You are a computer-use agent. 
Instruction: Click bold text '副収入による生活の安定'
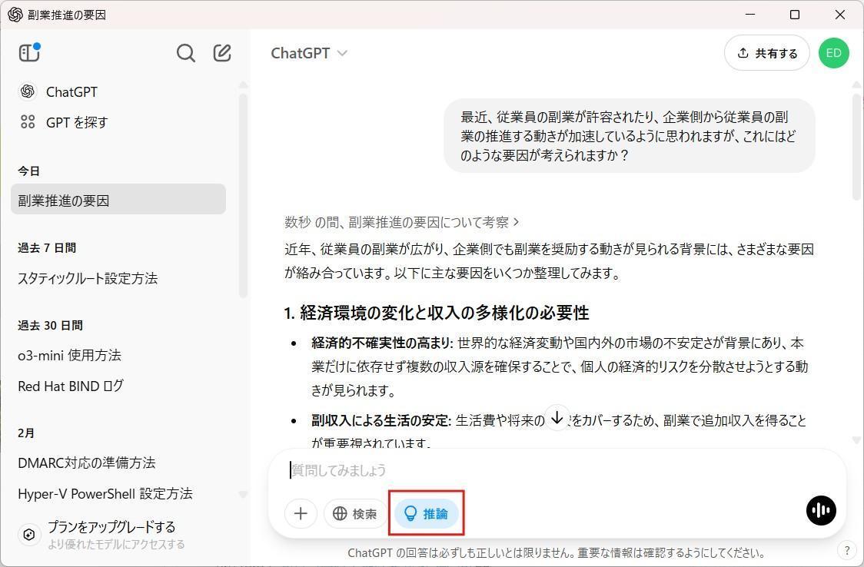pos(380,420)
